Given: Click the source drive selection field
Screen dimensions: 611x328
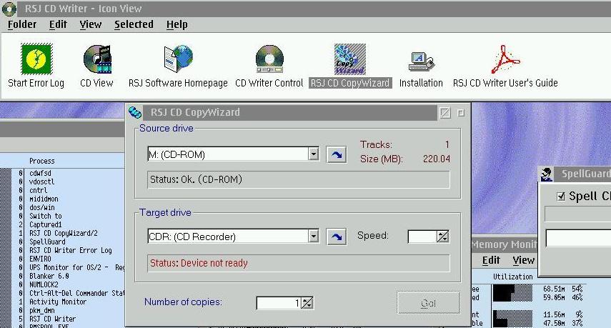Looking at the screenshot, I should [x=229, y=154].
